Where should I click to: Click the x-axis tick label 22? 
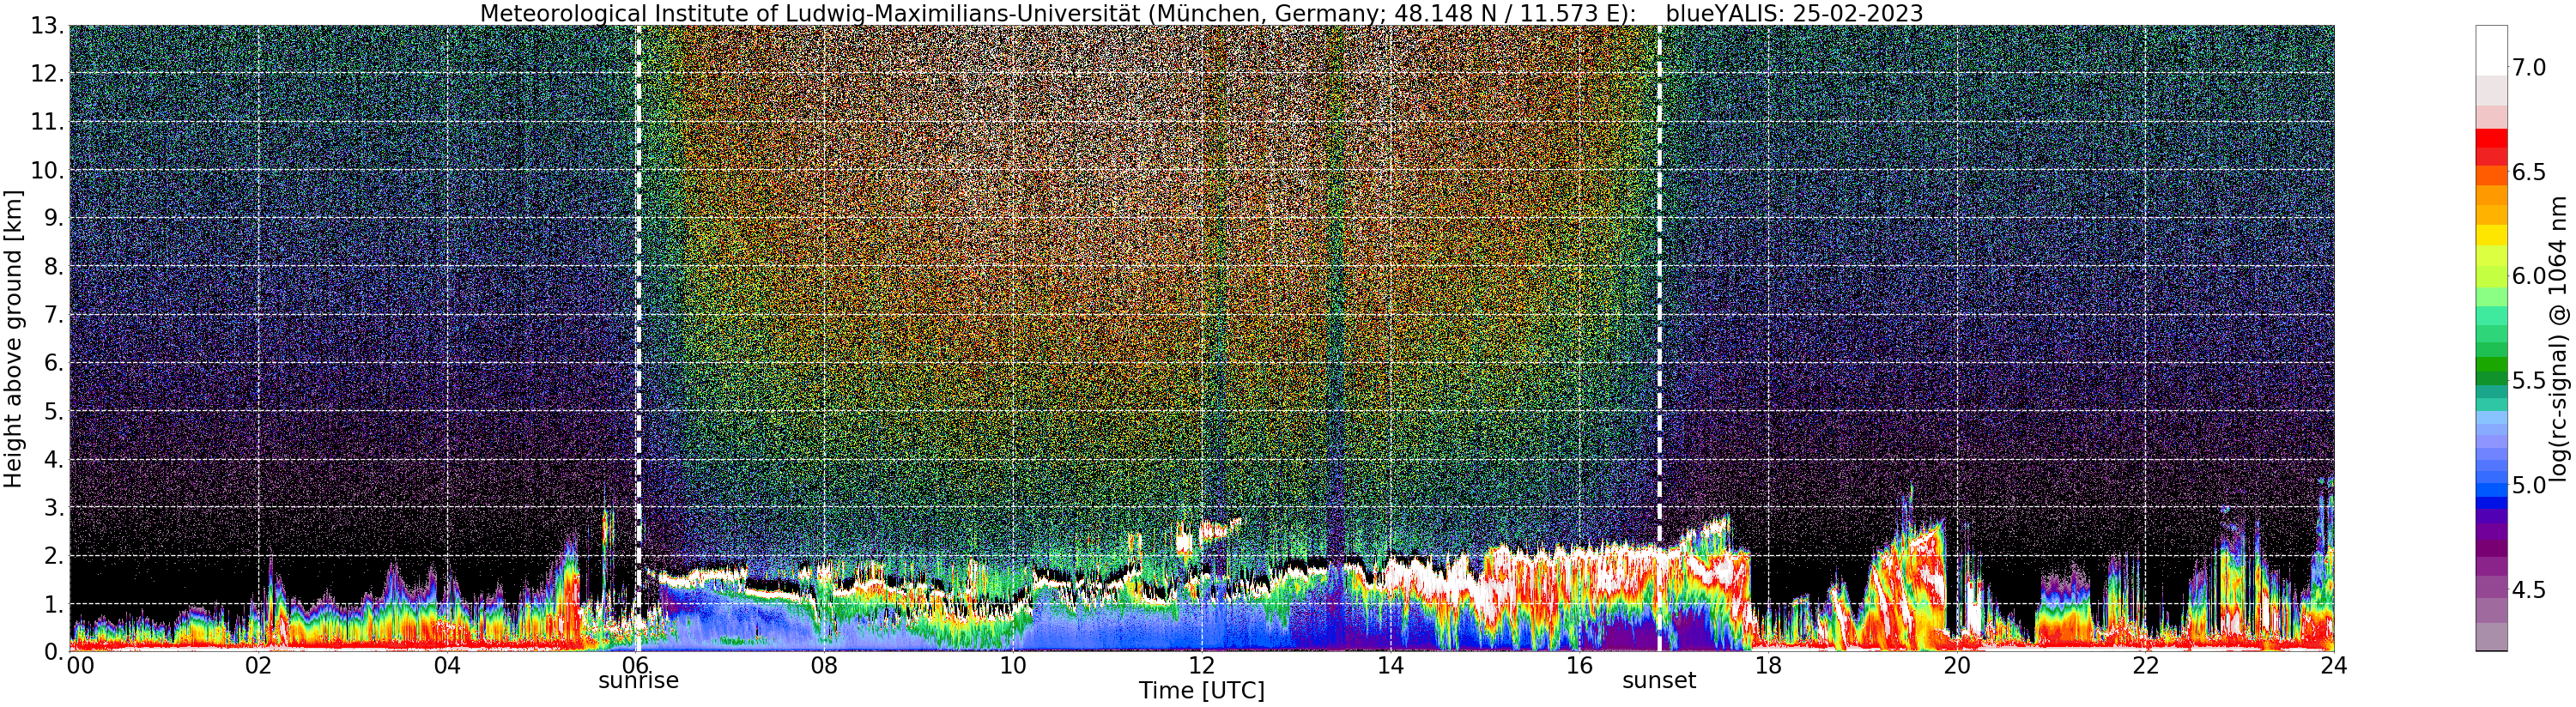[2145, 666]
